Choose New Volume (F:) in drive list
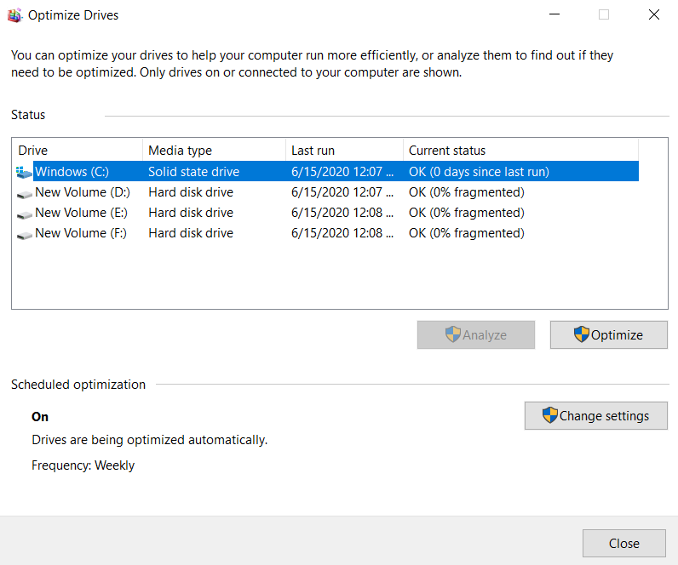This screenshot has height=565, width=678. pos(327,233)
